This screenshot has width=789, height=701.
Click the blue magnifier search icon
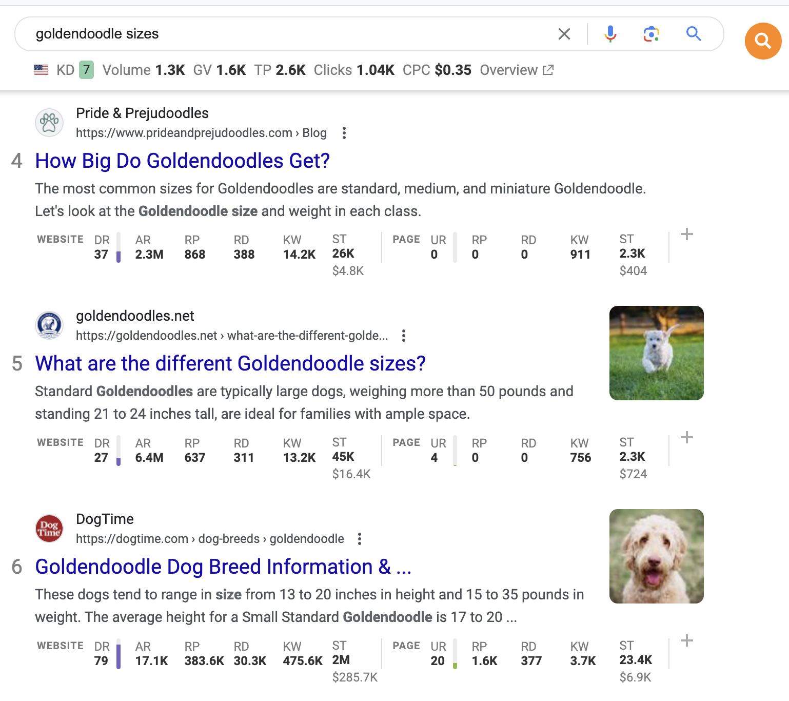coord(694,34)
